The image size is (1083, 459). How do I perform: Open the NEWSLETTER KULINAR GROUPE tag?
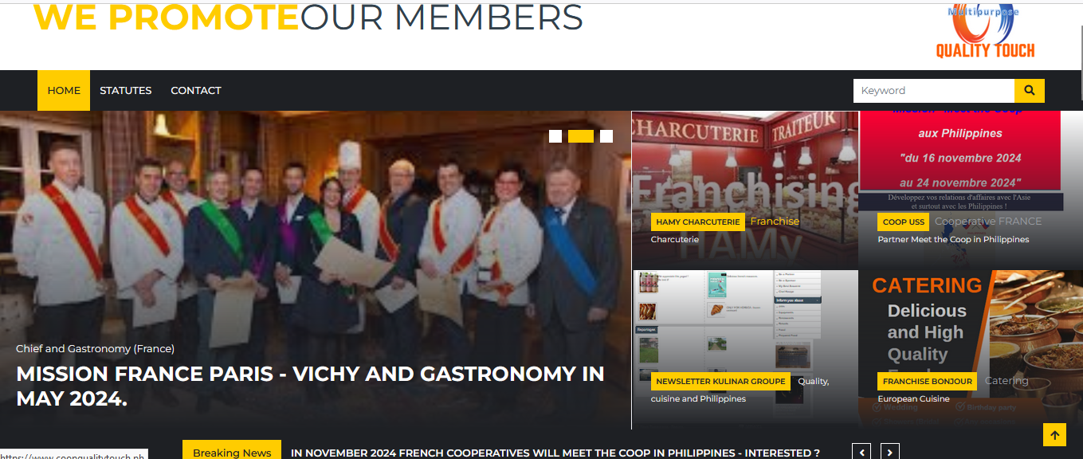coord(720,381)
